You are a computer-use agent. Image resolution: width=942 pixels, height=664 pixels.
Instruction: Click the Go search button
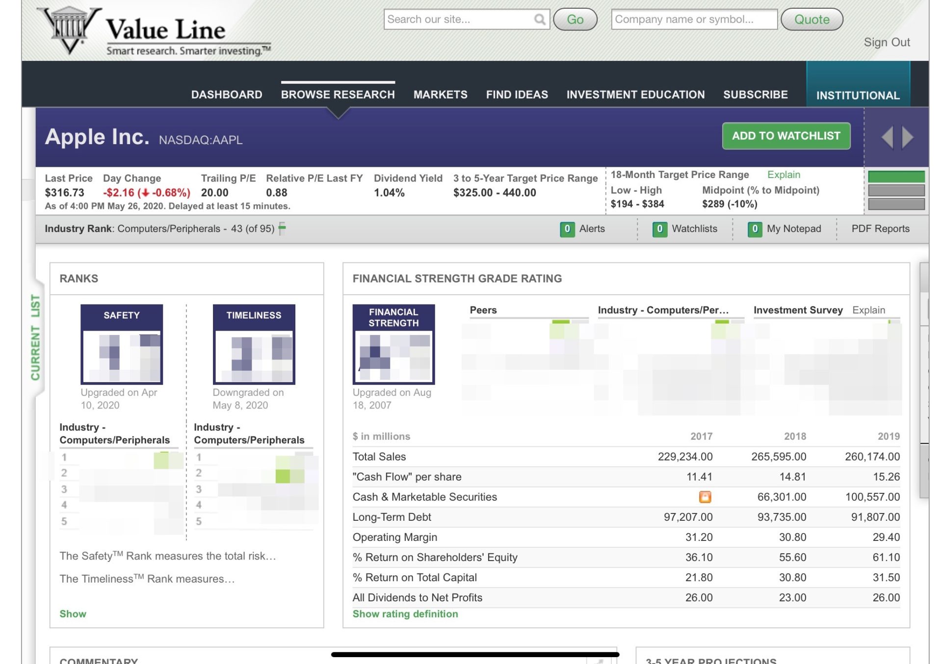click(x=575, y=19)
